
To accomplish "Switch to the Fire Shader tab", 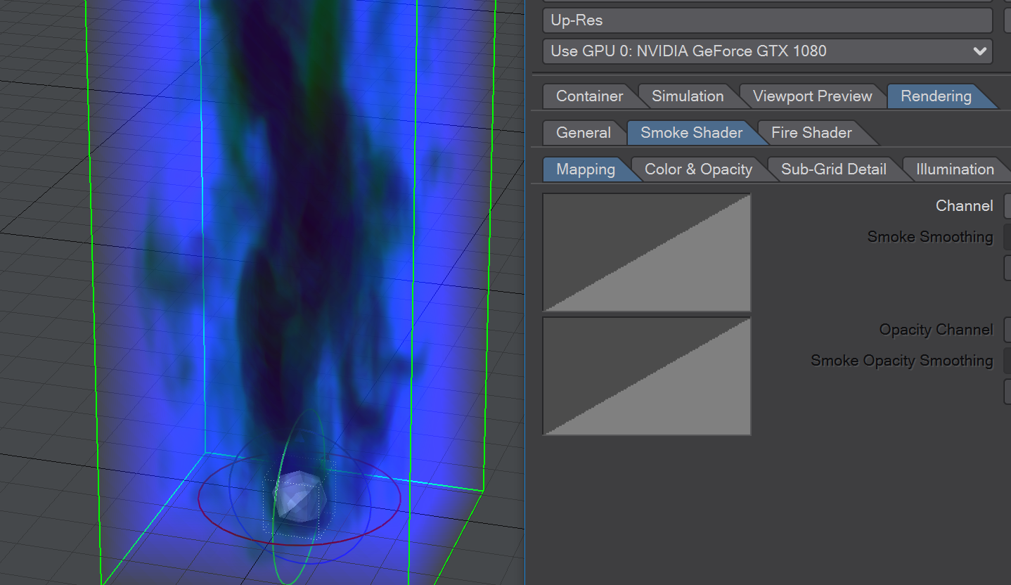I will click(x=811, y=133).
